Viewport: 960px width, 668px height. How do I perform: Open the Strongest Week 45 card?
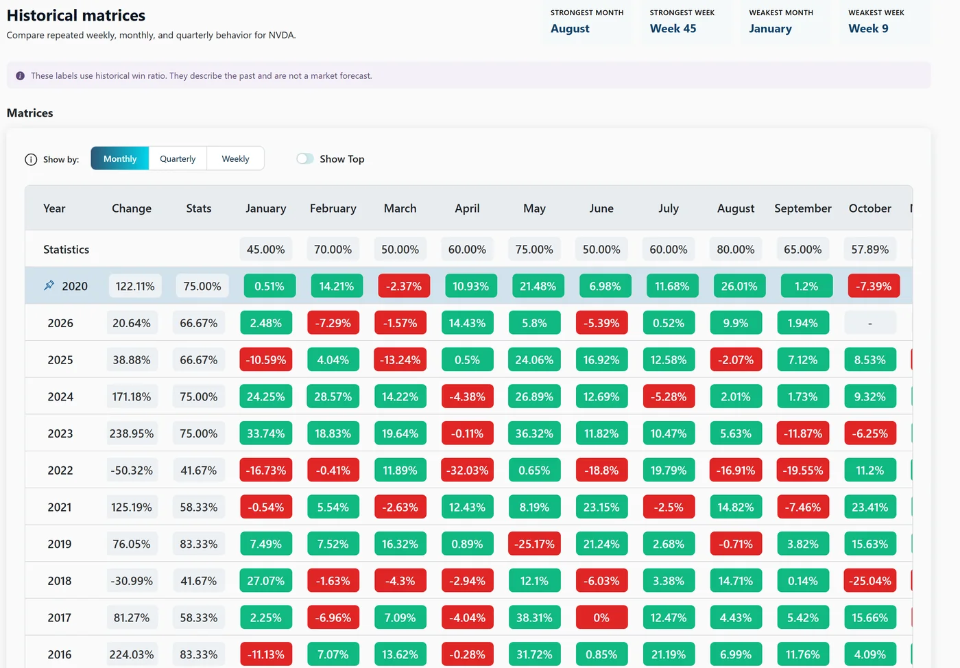click(x=686, y=22)
